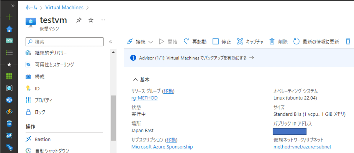Click Standard B1s size value
Screen dimensions: 354x153
pyautogui.click(x=309, y=114)
